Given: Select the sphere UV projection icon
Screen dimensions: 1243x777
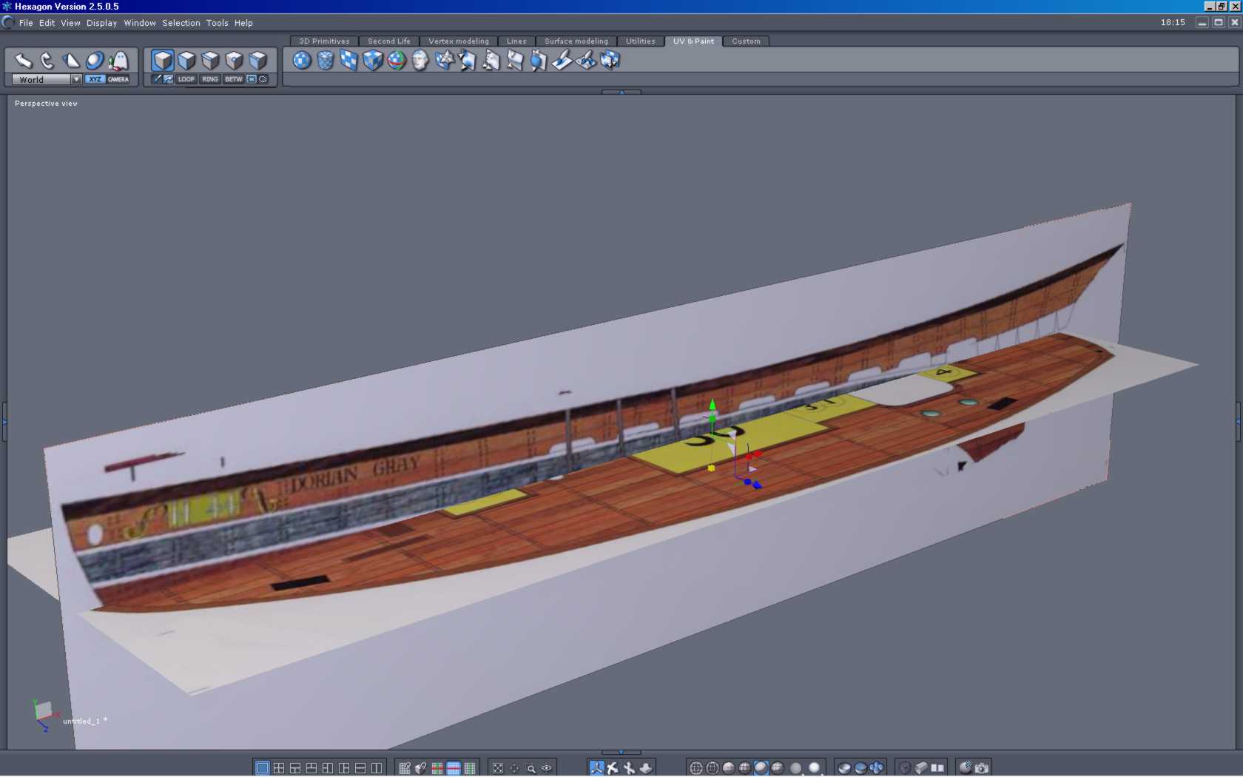Looking at the screenshot, I should pos(302,60).
